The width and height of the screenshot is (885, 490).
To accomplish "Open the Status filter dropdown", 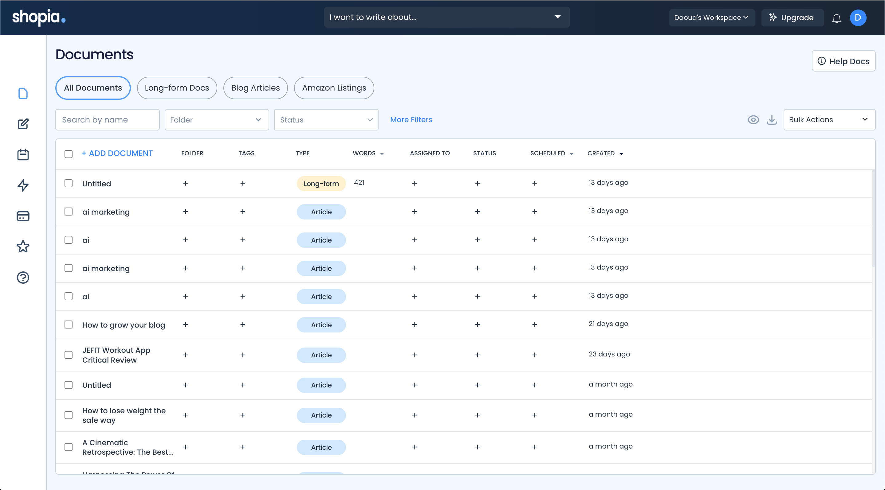I will tap(326, 119).
